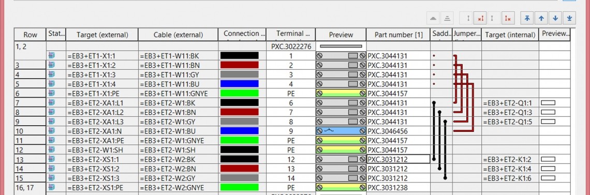Click the Target (internal) column header
This screenshot has width=590, height=195.
click(510, 35)
